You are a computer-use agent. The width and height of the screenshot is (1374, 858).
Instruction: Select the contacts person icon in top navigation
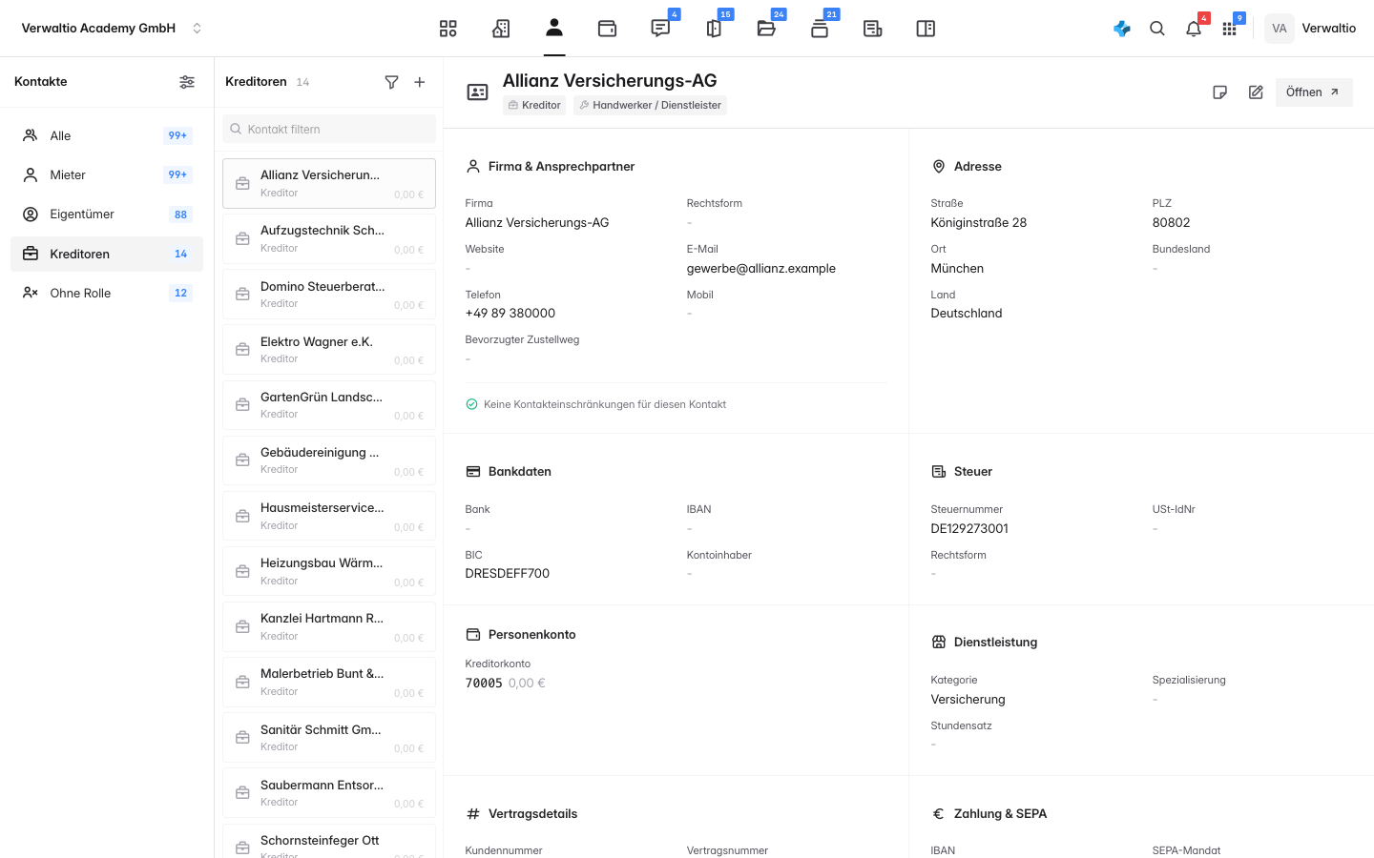click(554, 28)
